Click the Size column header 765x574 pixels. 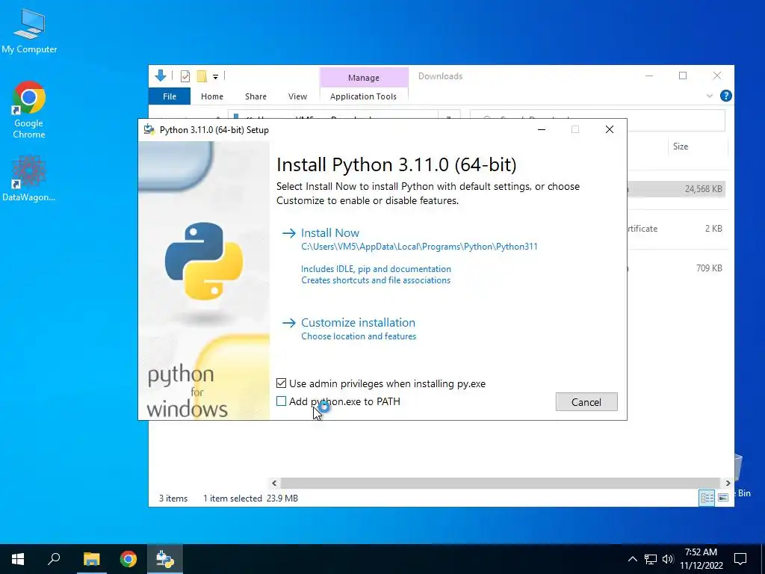(x=681, y=146)
